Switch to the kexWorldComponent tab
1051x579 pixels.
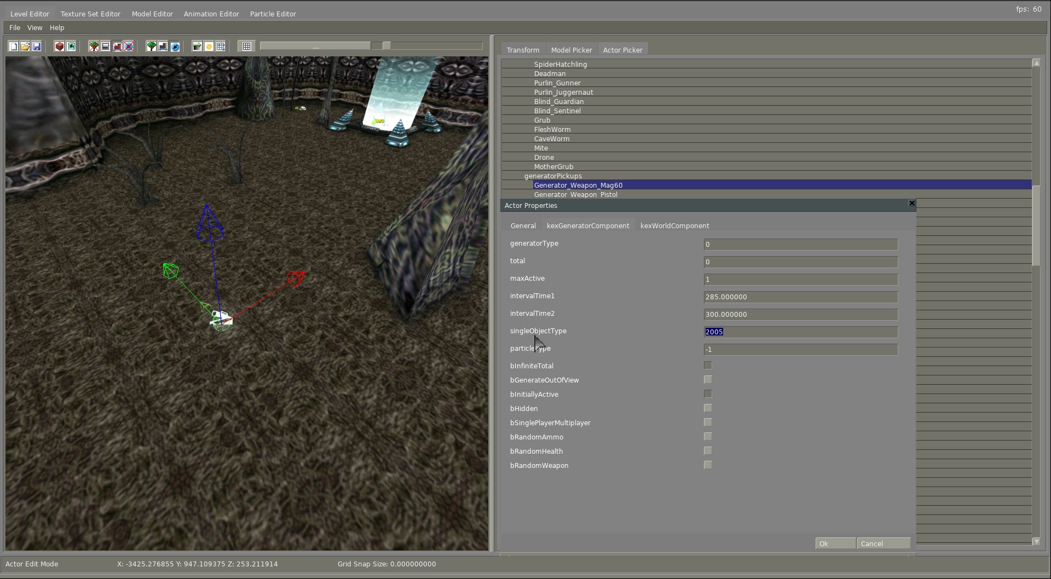[x=674, y=225]
